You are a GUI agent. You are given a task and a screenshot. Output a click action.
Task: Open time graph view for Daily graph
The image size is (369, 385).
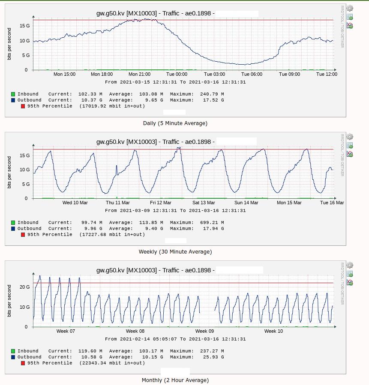coord(350,25)
